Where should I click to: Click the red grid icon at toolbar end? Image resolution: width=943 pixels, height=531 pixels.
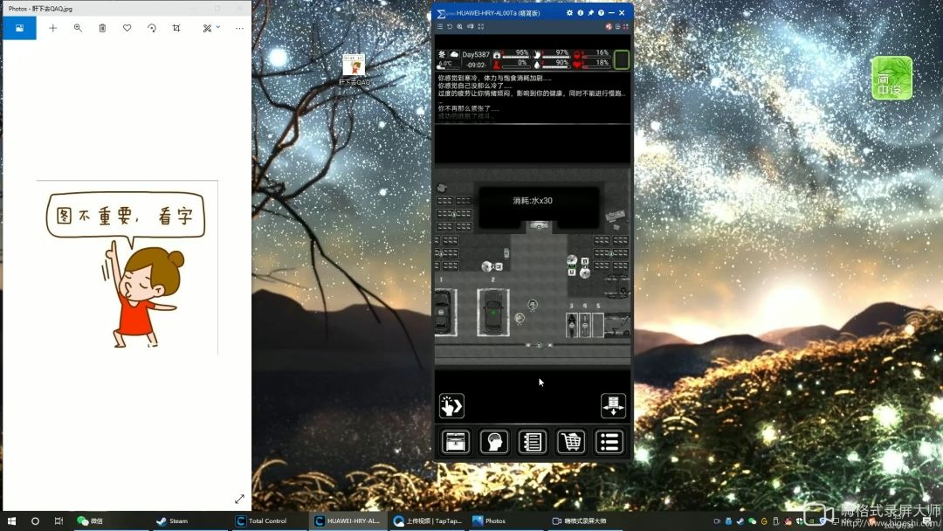click(x=625, y=26)
